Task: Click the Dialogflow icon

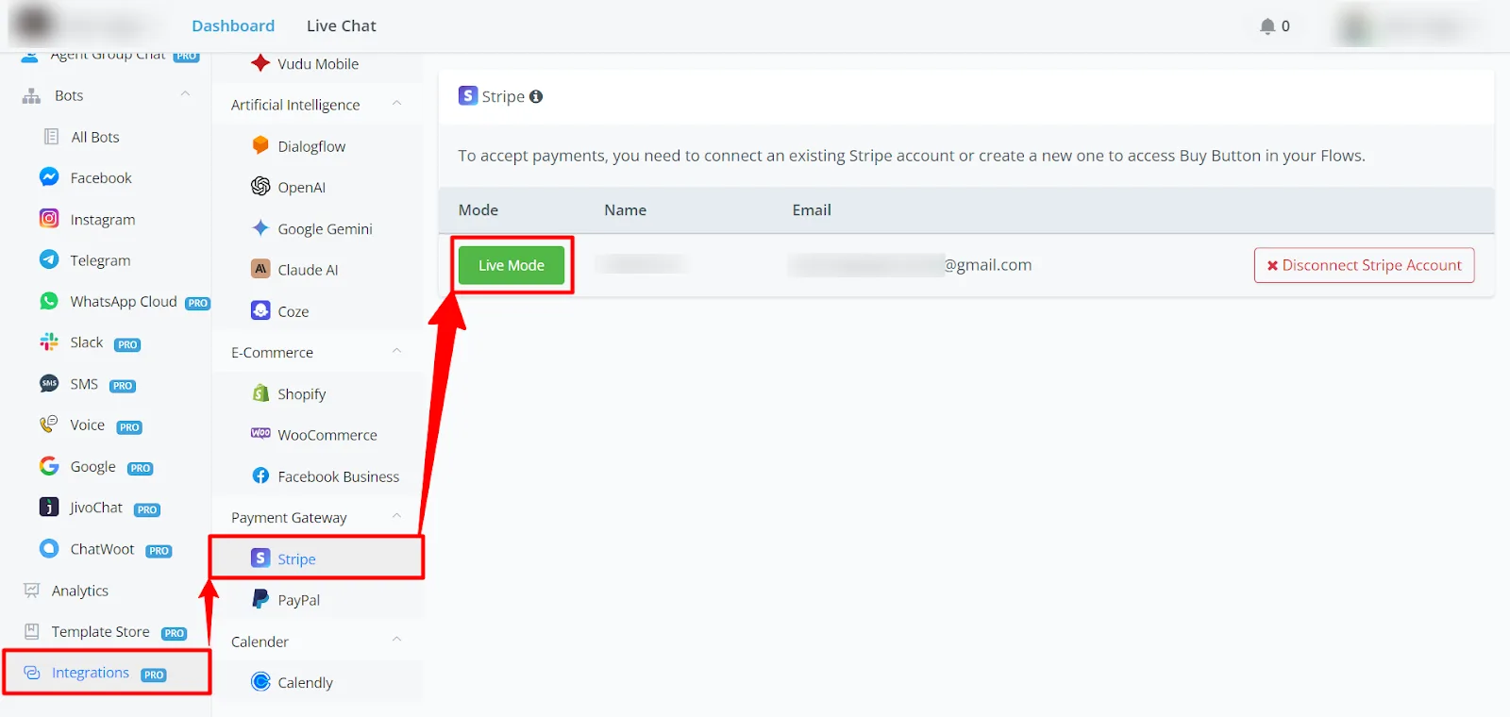Action: tap(260, 145)
